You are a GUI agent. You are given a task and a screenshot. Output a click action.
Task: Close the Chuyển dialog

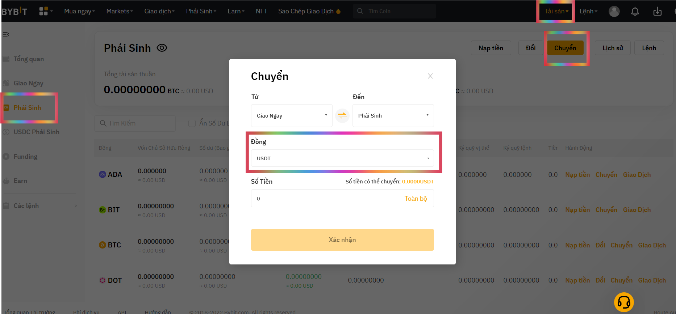(x=430, y=76)
